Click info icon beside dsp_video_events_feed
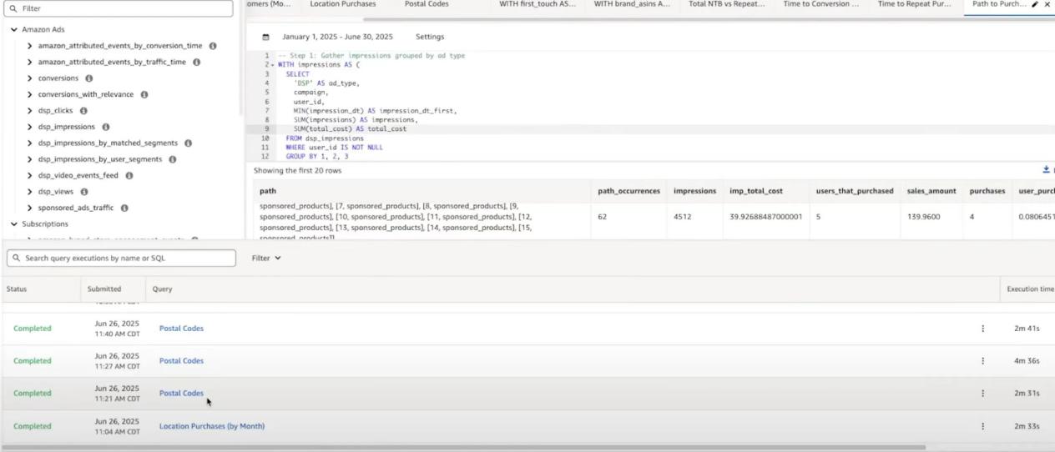The height and width of the screenshot is (452, 1055). tap(129, 176)
